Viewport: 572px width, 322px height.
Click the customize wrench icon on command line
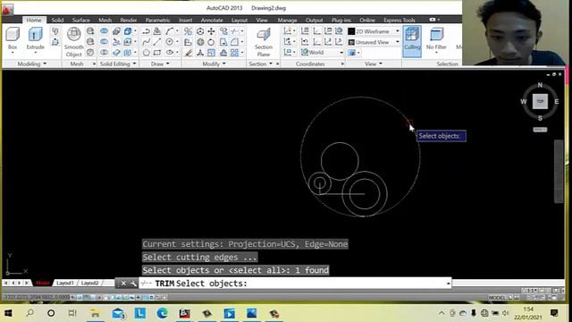(x=133, y=284)
